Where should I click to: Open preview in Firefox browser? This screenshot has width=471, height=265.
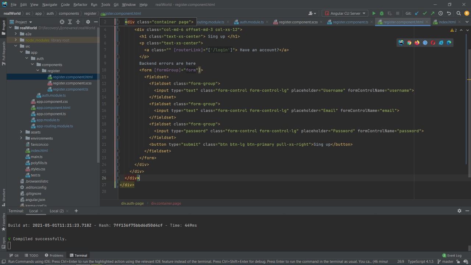(417, 43)
